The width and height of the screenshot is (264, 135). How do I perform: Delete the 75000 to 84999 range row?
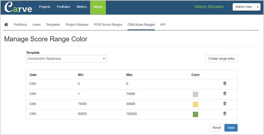[225, 104]
